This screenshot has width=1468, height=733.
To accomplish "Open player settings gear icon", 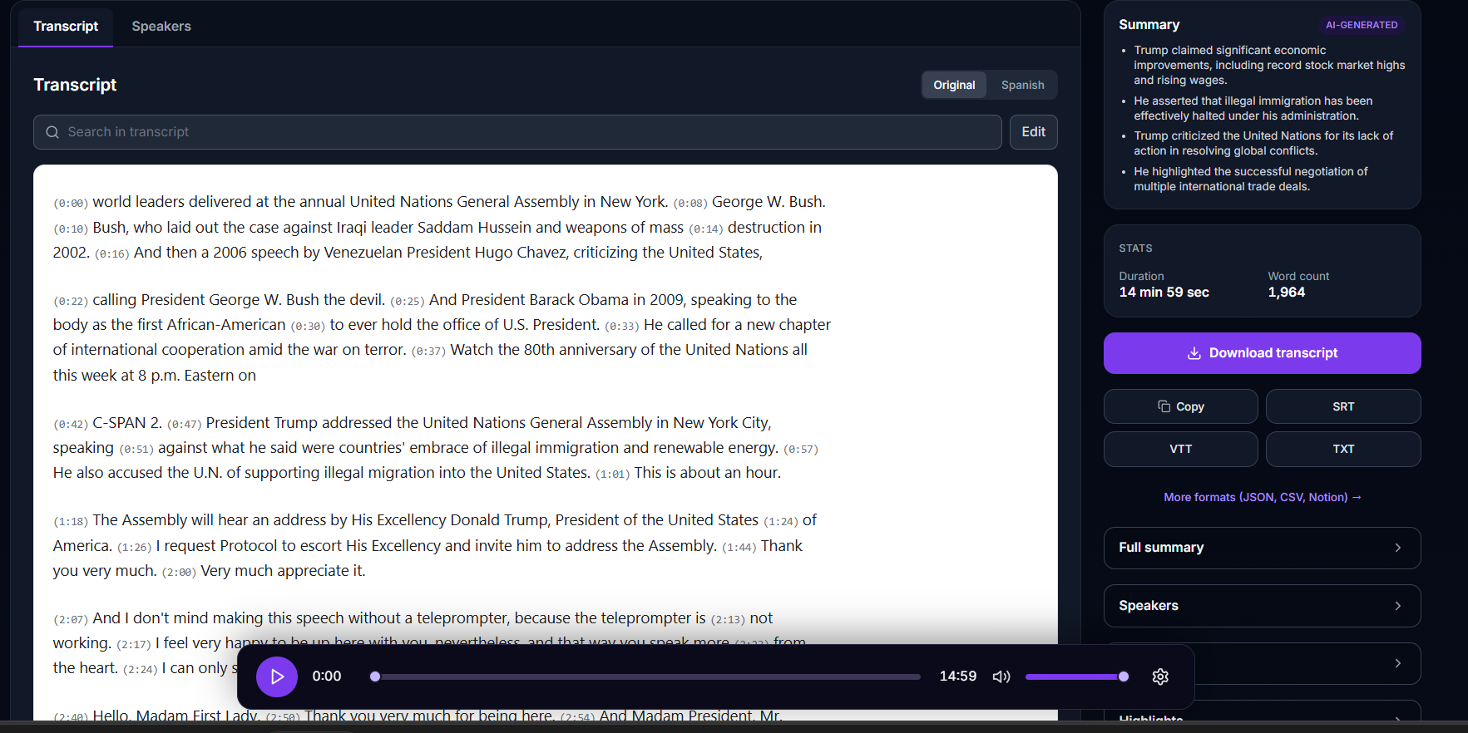I will click(x=1160, y=676).
